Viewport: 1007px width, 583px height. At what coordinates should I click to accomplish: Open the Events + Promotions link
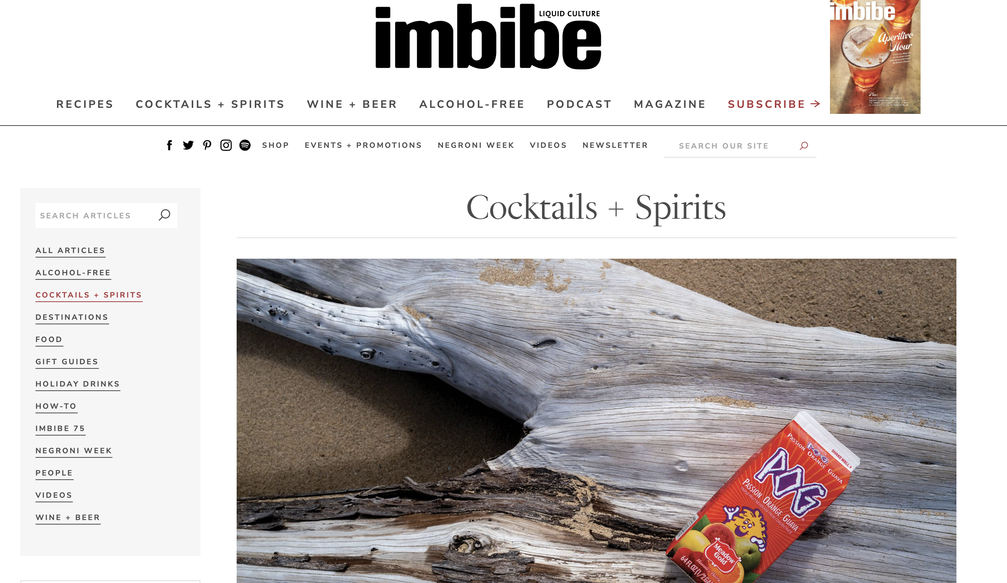point(363,145)
